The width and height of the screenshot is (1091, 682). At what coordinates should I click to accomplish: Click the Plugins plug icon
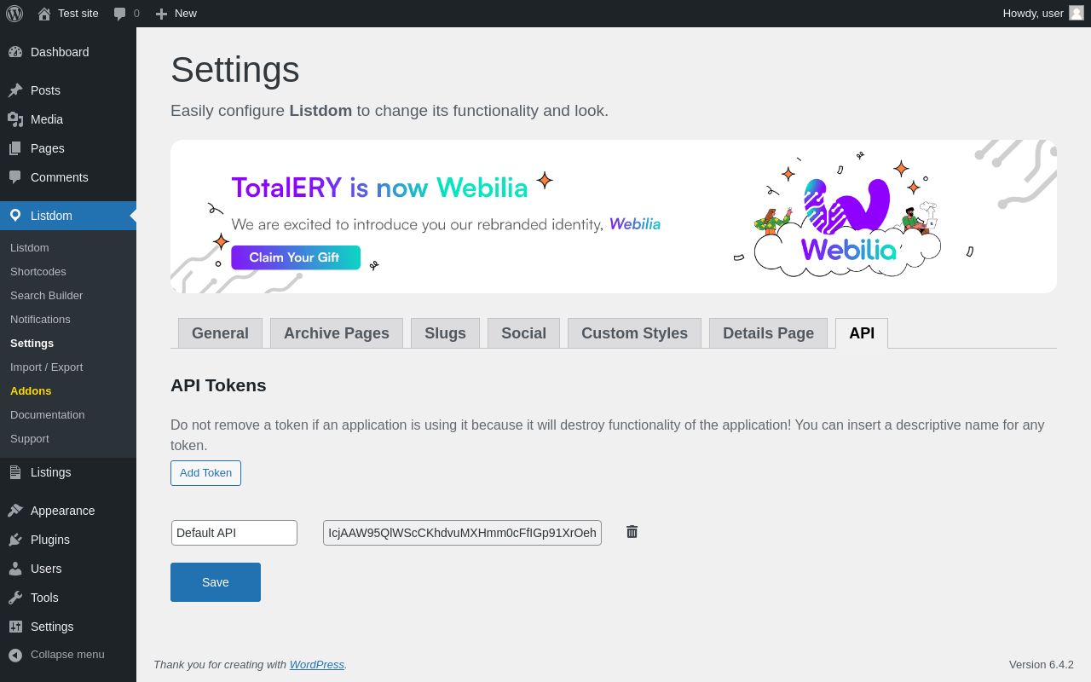click(15, 540)
